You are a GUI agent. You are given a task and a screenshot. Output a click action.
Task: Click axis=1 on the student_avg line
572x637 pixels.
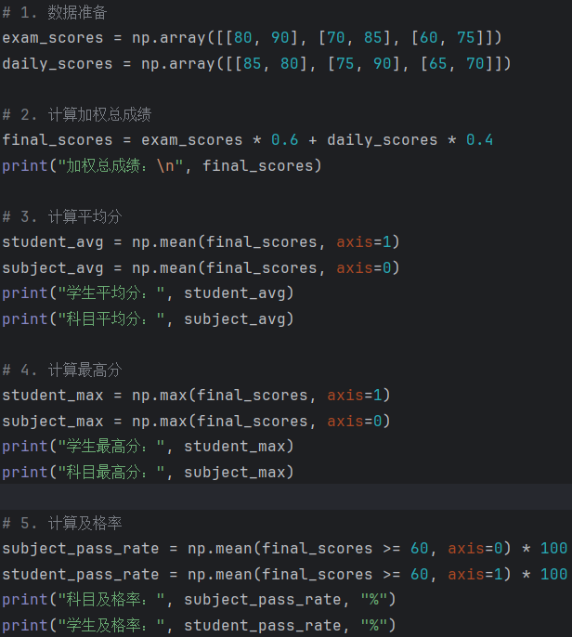(x=364, y=242)
